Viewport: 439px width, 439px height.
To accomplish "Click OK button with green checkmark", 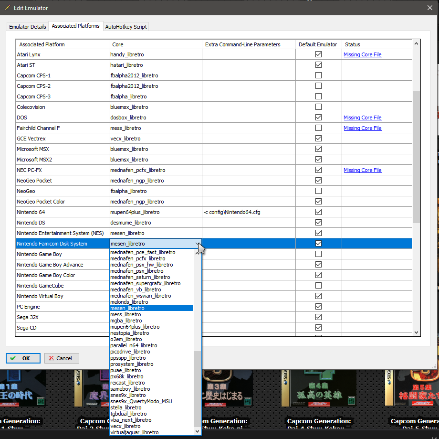I will [x=23, y=358].
